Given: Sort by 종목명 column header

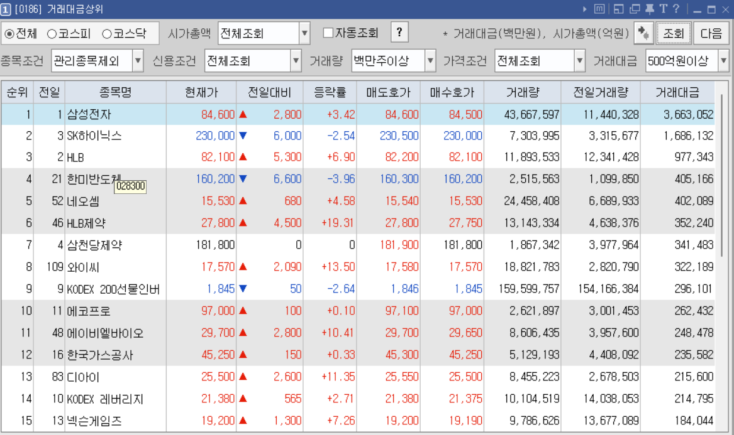Looking at the screenshot, I should [116, 92].
